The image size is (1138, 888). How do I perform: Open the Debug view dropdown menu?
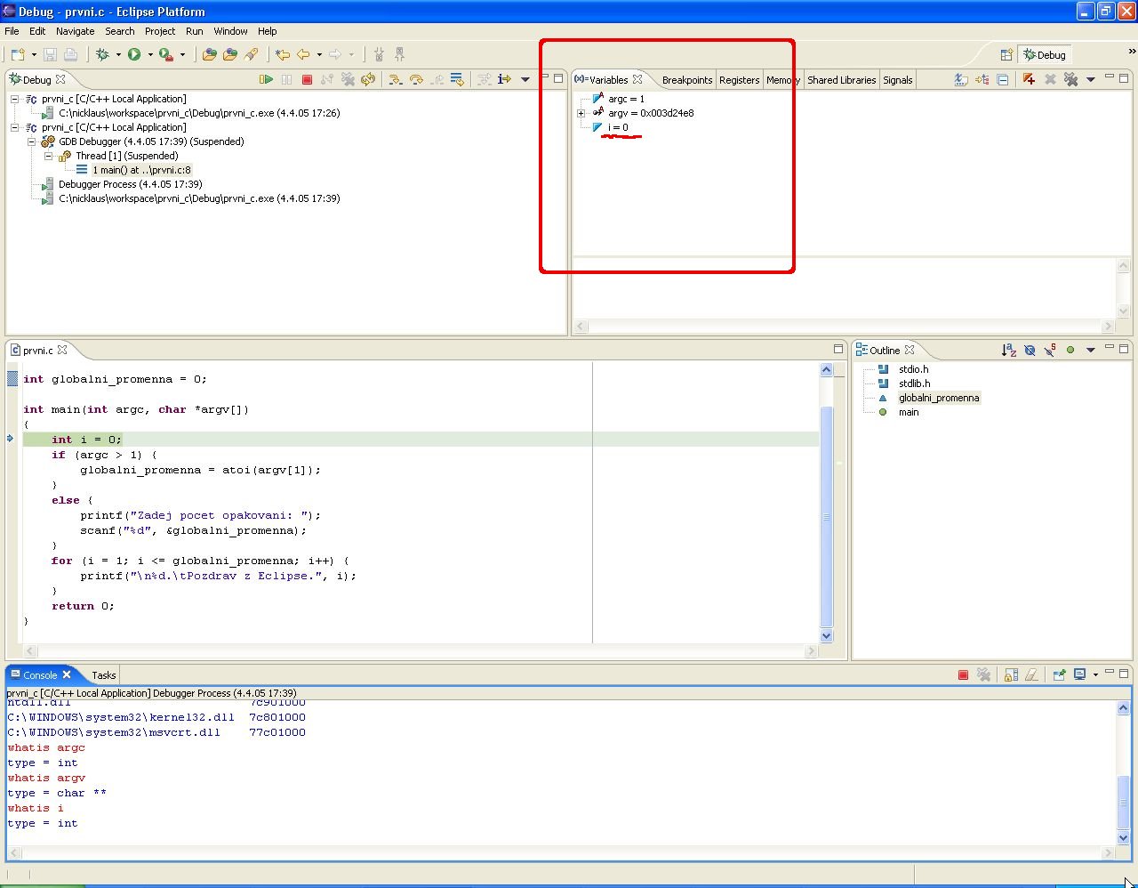click(525, 79)
